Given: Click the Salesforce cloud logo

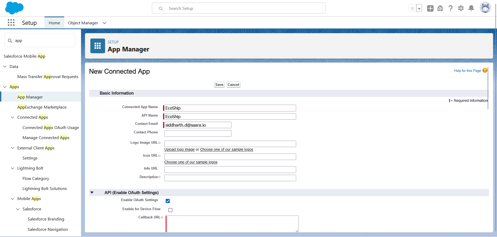Looking at the screenshot, I should (x=14, y=8).
